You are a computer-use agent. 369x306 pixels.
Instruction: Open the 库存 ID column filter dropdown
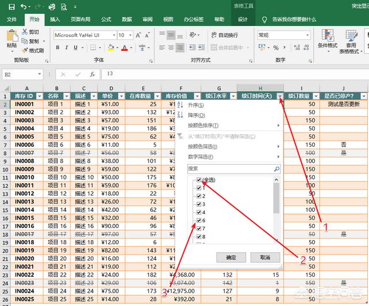[x=39, y=96]
